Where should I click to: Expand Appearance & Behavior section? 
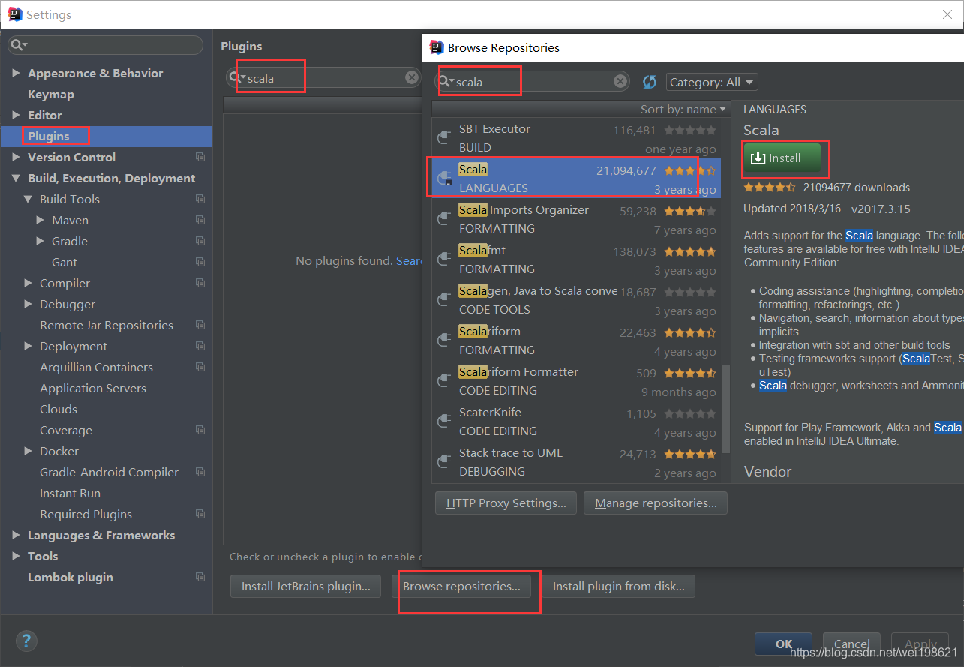click(16, 73)
